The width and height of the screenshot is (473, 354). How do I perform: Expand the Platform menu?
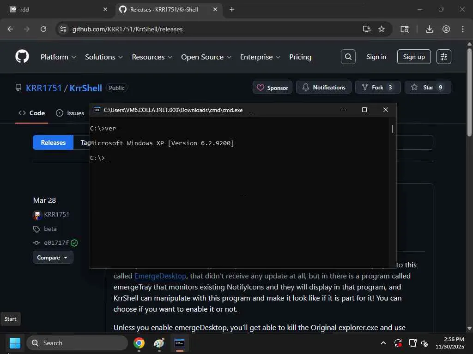pyautogui.click(x=58, y=57)
